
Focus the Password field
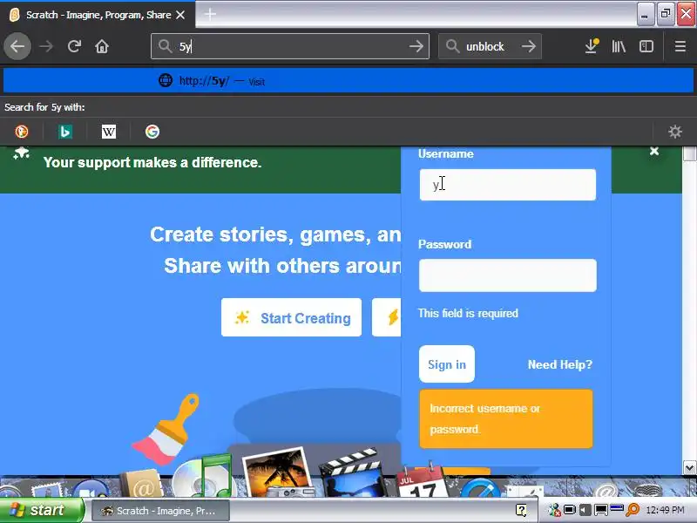508,275
